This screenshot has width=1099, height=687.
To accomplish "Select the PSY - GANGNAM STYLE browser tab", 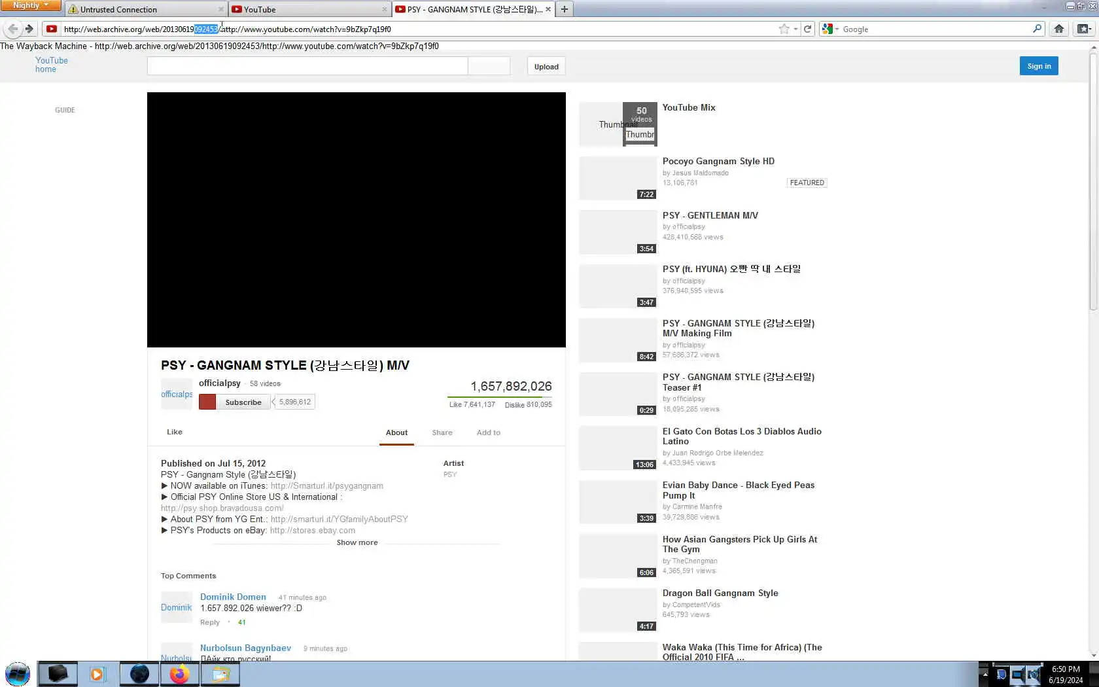I will pyautogui.click(x=473, y=9).
